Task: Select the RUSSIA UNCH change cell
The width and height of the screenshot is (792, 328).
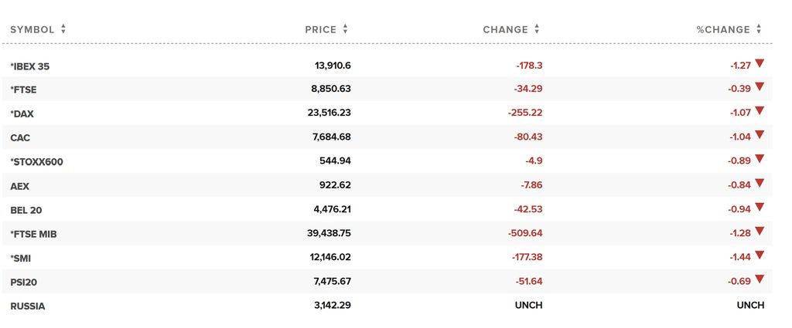Action: click(x=529, y=306)
